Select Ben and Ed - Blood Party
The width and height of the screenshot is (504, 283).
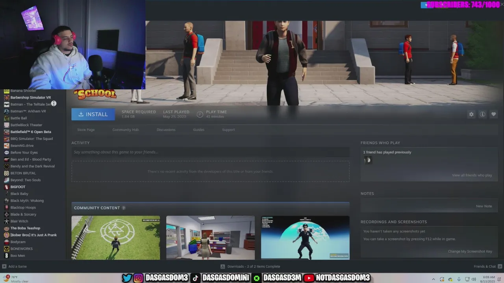click(31, 160)
